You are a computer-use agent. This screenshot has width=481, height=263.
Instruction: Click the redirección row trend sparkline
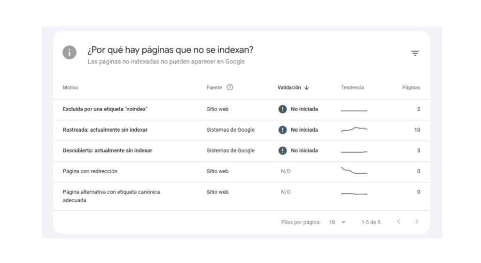(x=354, y=170)
